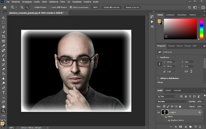
Task: Select the Frame tool
Action: pyautogui.click(x=3, y=41)
